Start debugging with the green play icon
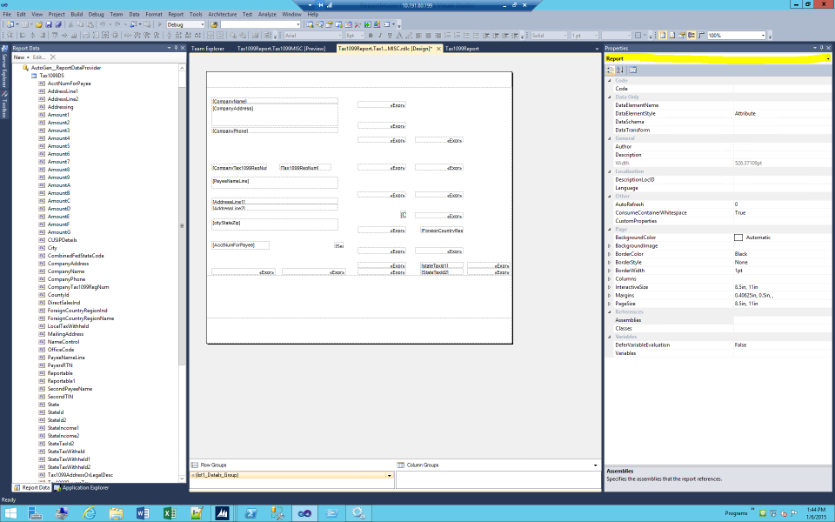 coord(159,25)
